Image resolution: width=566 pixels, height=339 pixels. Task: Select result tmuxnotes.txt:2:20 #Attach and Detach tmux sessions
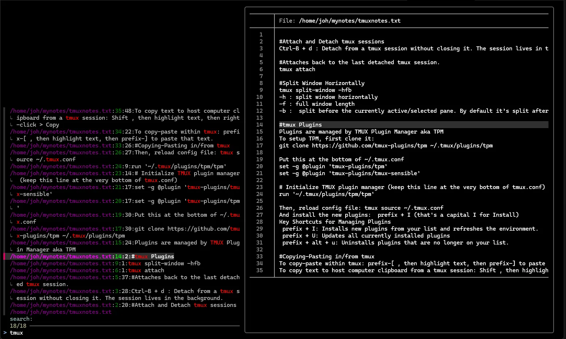tap(123, 305)
